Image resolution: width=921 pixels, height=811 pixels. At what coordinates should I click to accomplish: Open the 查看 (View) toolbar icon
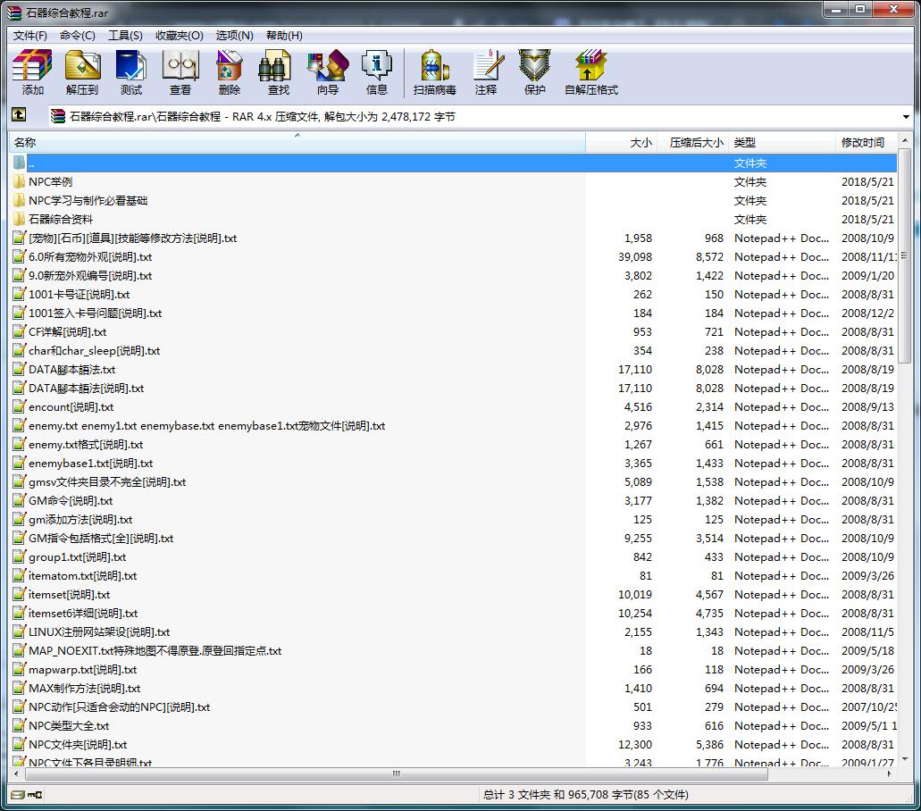click(180, 72)
